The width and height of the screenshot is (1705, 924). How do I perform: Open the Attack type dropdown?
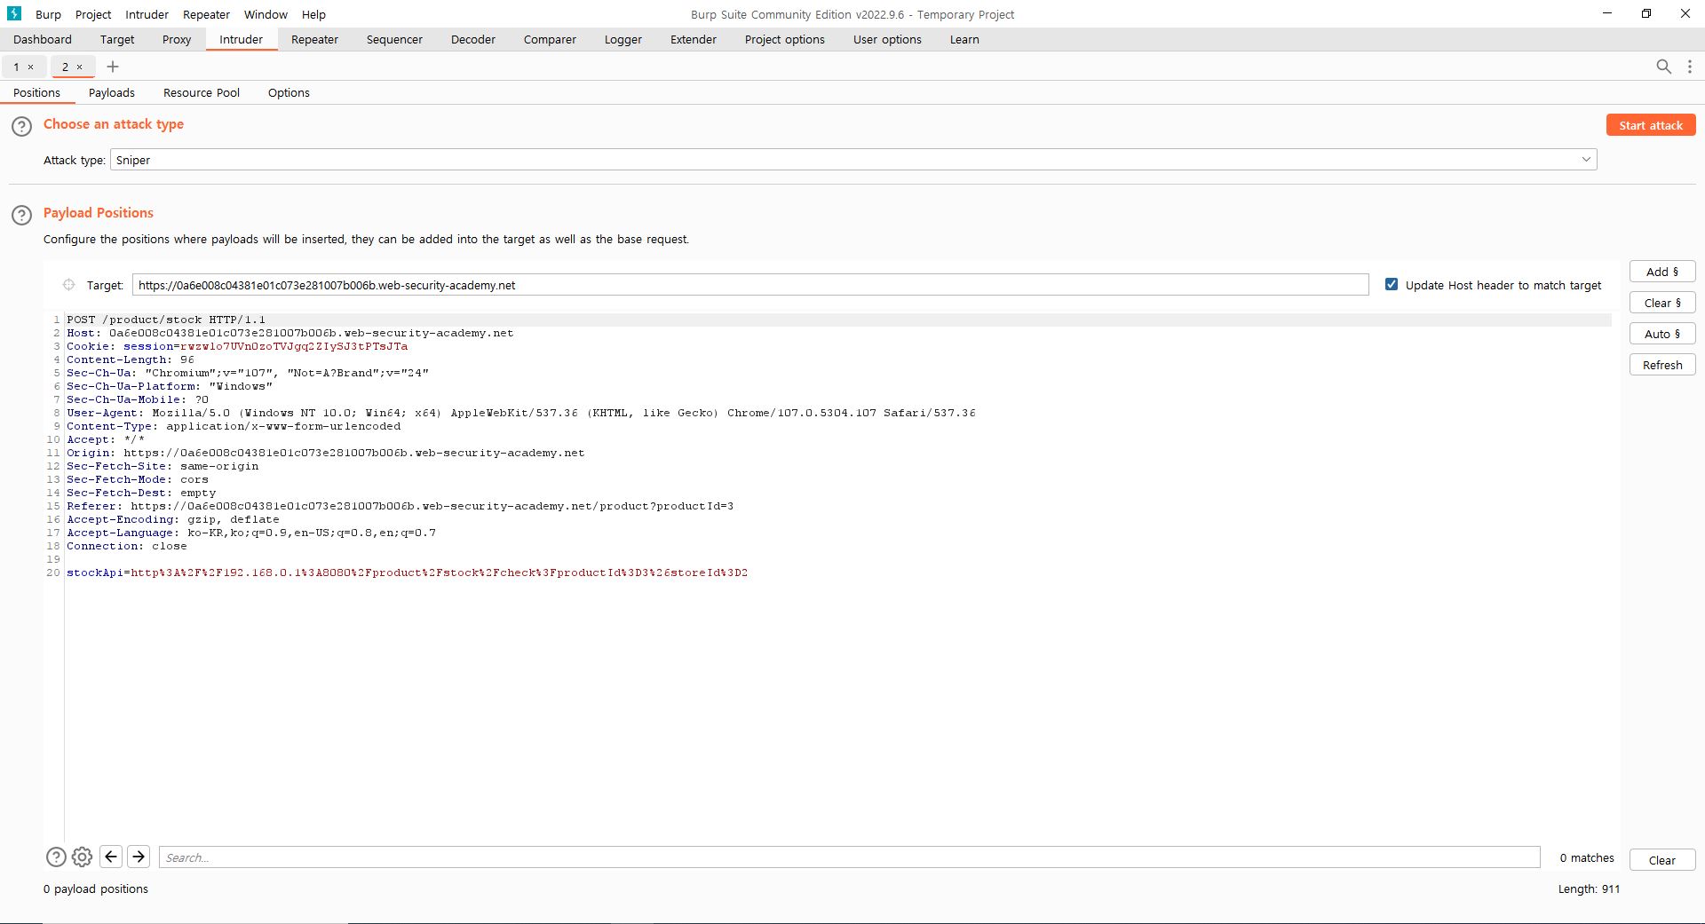(x=853, y=160)
